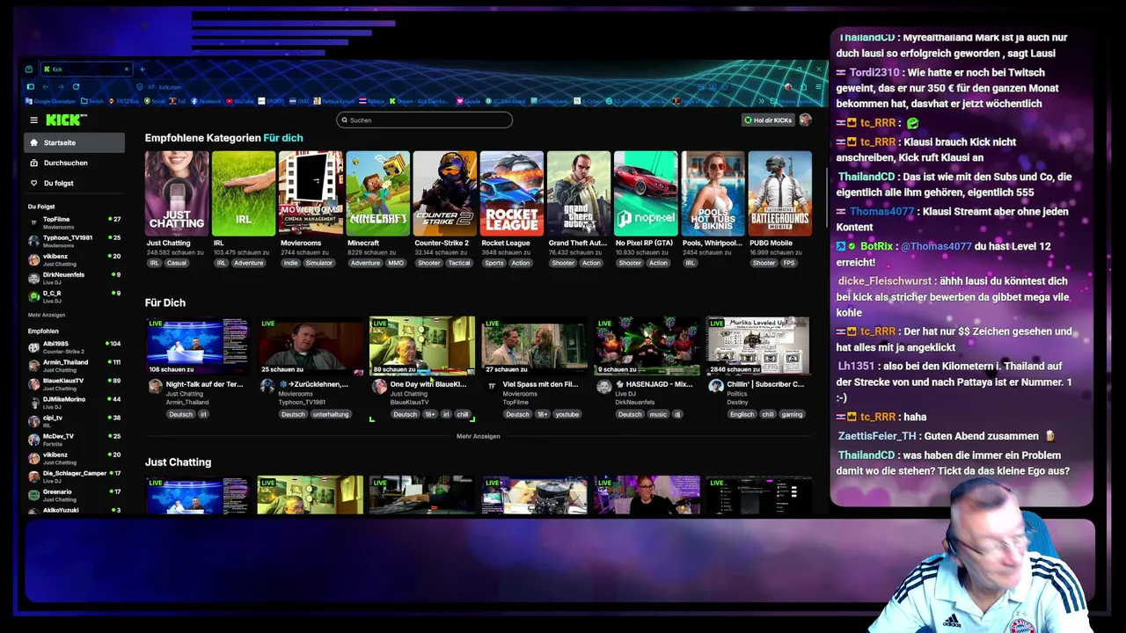Click the Startseite home icon
This screenshot has width=1126, height=633.
tap(34, 142)
